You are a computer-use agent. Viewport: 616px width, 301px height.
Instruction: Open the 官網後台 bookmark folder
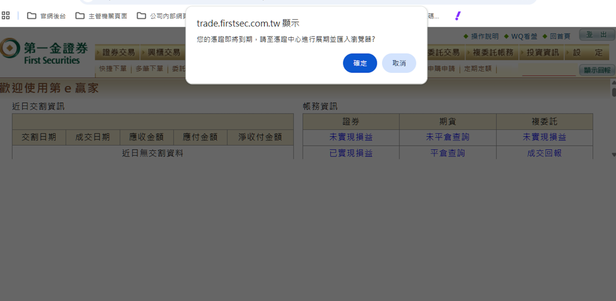[x=47, y=16]
